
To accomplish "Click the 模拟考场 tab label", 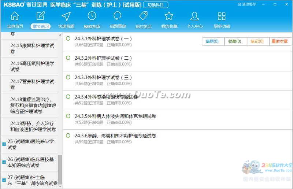I will (92, 26).
